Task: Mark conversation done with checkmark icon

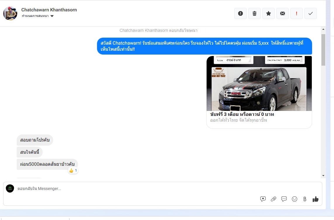Action: (311, 13)
